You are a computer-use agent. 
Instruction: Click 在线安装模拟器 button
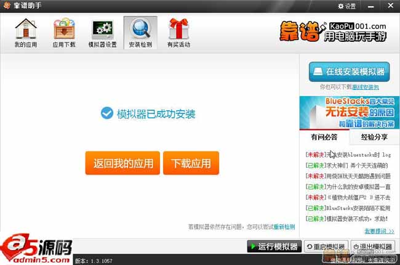pos(350,72)
